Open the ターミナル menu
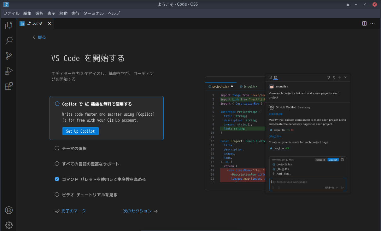The image size is (381, 231). (x=93, y=13)
